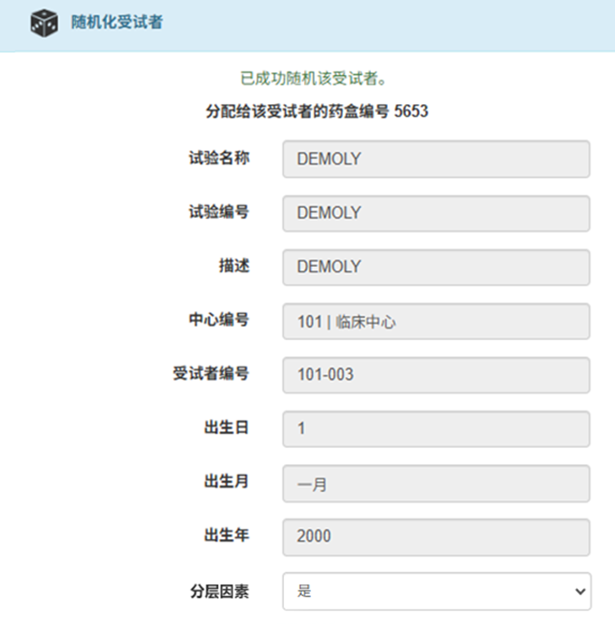Click the green 已成功随机该受试者 message
The height and width of the screenshot is (625, 615).
click(x=314, y=78)
